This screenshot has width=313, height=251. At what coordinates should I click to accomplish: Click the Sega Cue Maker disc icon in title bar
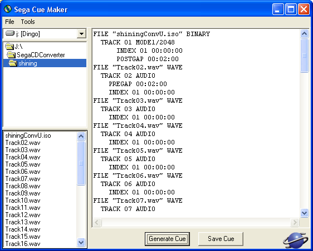point(8,9)
